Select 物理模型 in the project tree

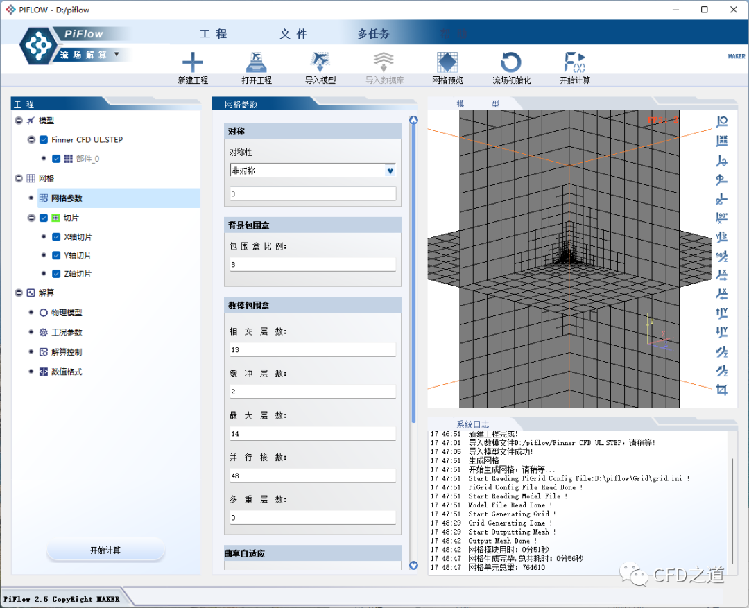pyautogui.click(x=66, y=313)
